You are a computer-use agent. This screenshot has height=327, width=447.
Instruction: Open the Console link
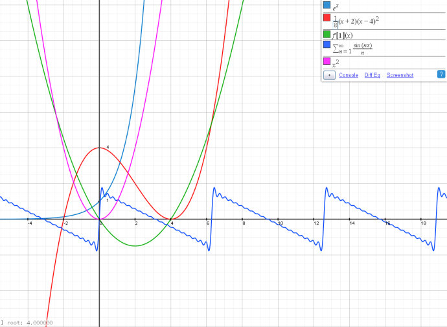(x=349, y=75)
